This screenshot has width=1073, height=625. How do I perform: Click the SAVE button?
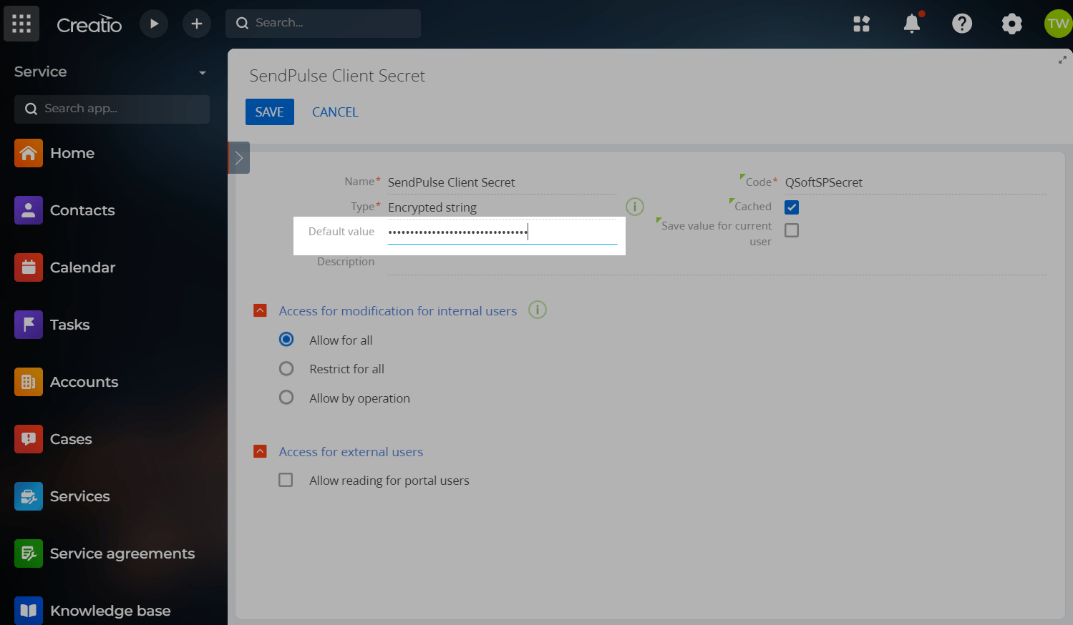(x=269, y=112)
